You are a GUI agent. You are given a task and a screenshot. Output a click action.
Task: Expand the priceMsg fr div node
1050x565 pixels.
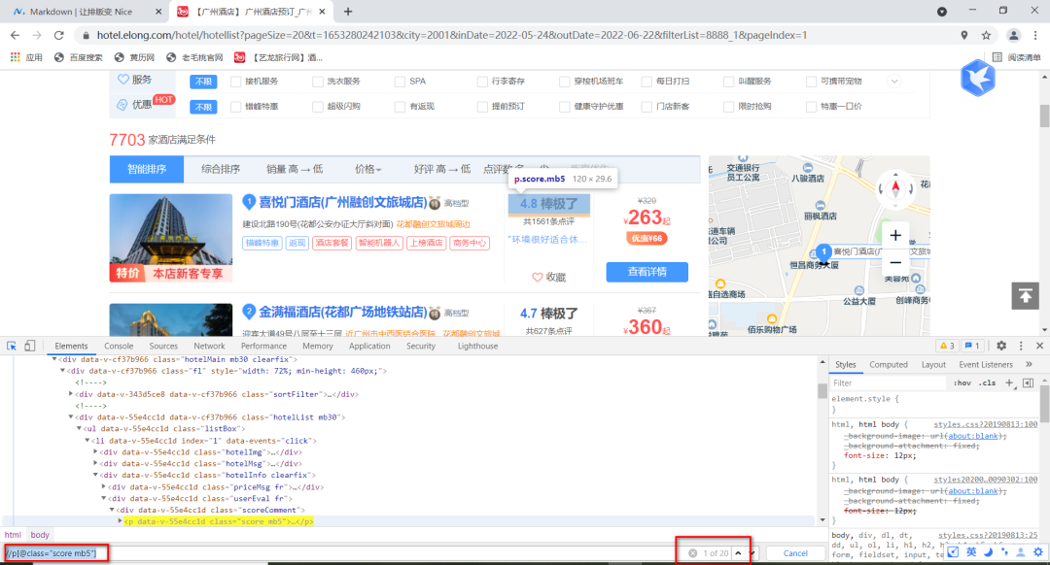(103, 486)
